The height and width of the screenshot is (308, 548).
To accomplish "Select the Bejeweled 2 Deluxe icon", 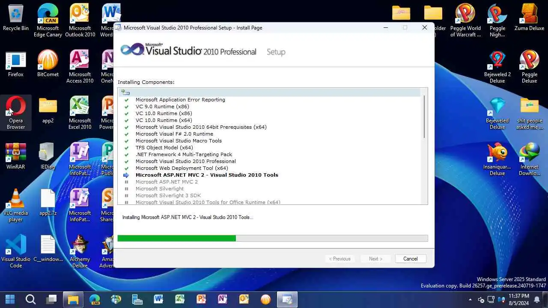I will 497,67.
